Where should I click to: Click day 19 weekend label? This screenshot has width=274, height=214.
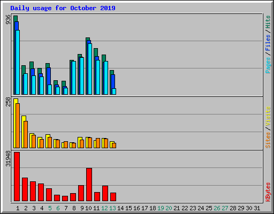point(161,208)
